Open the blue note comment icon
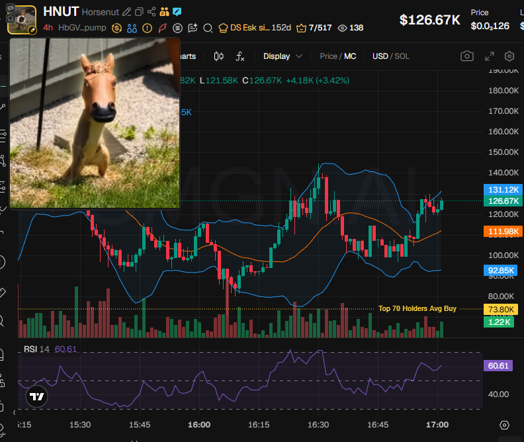524x442 pixels. (x=177, y=12)
